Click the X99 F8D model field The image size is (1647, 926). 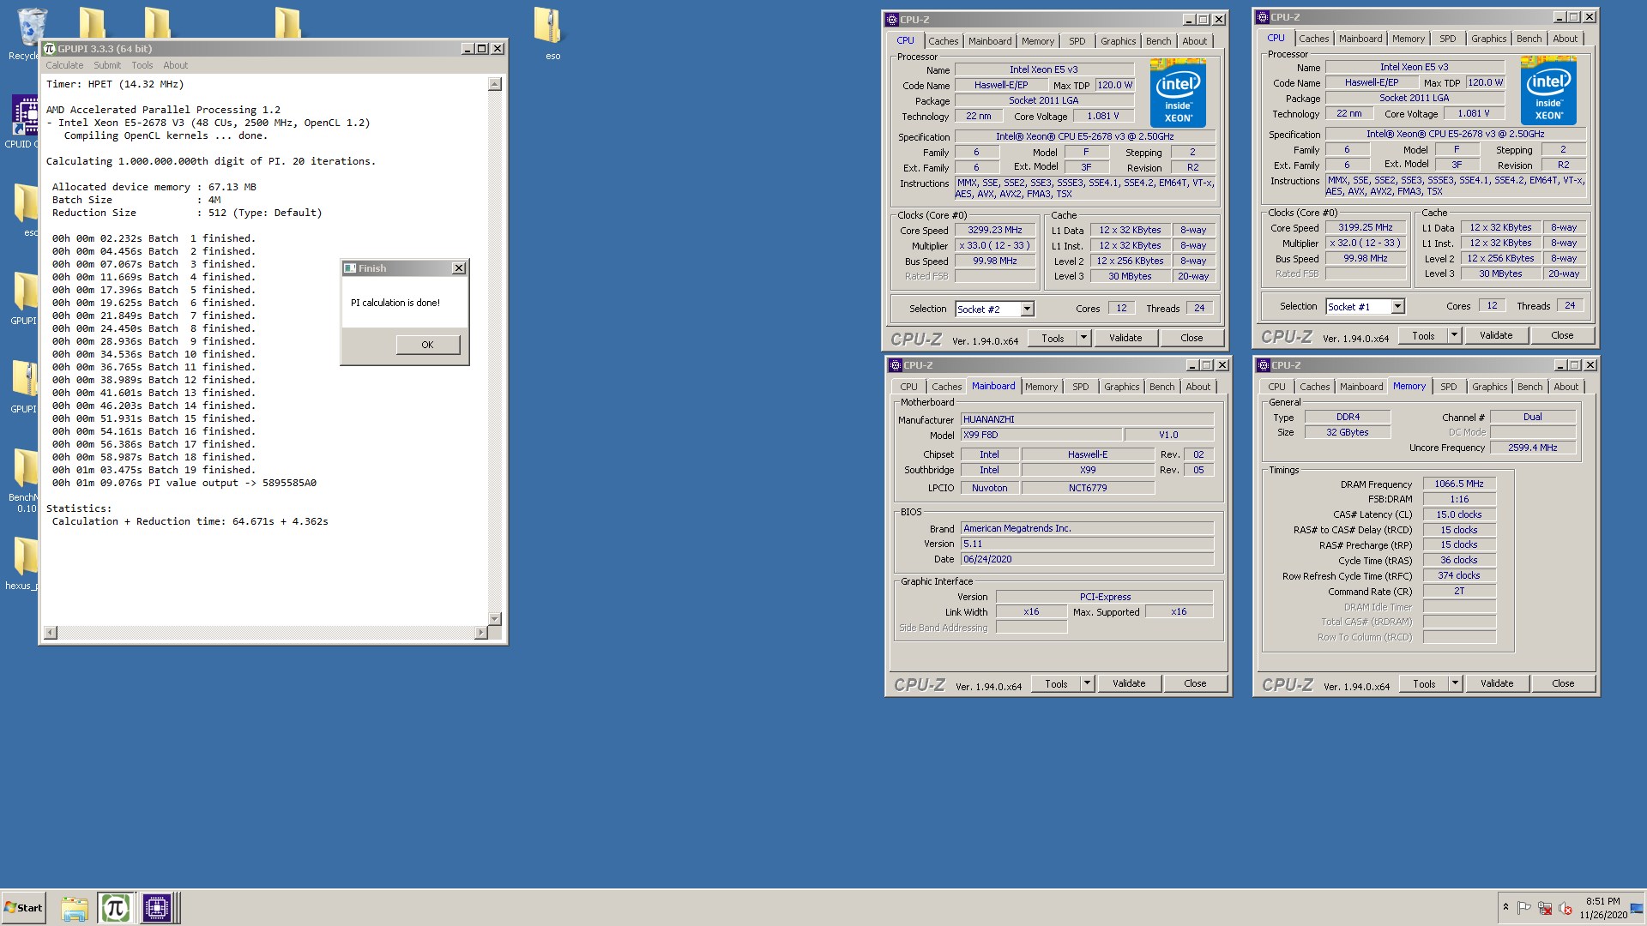[x=1041, y=435]
